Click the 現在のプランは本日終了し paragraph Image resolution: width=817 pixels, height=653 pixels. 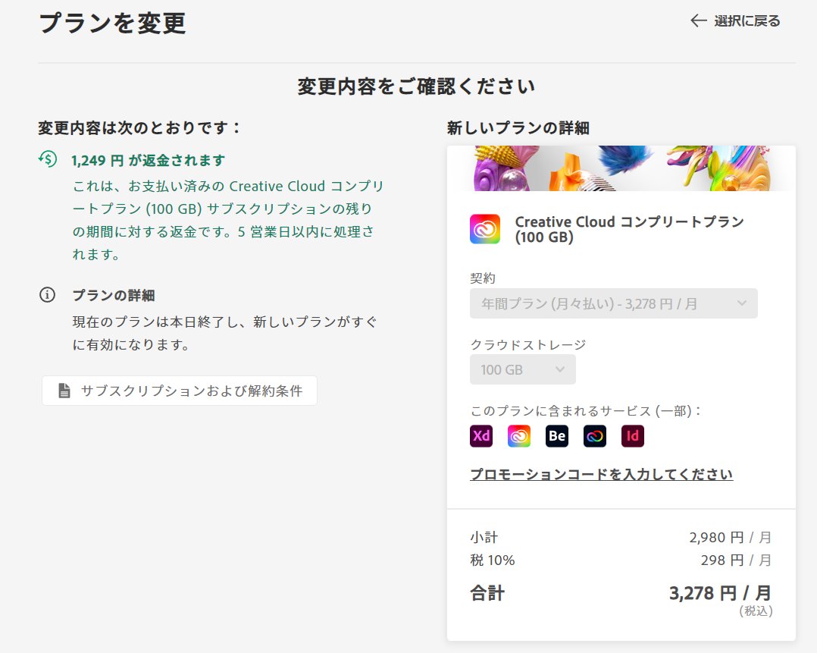[x=224, y=333]
